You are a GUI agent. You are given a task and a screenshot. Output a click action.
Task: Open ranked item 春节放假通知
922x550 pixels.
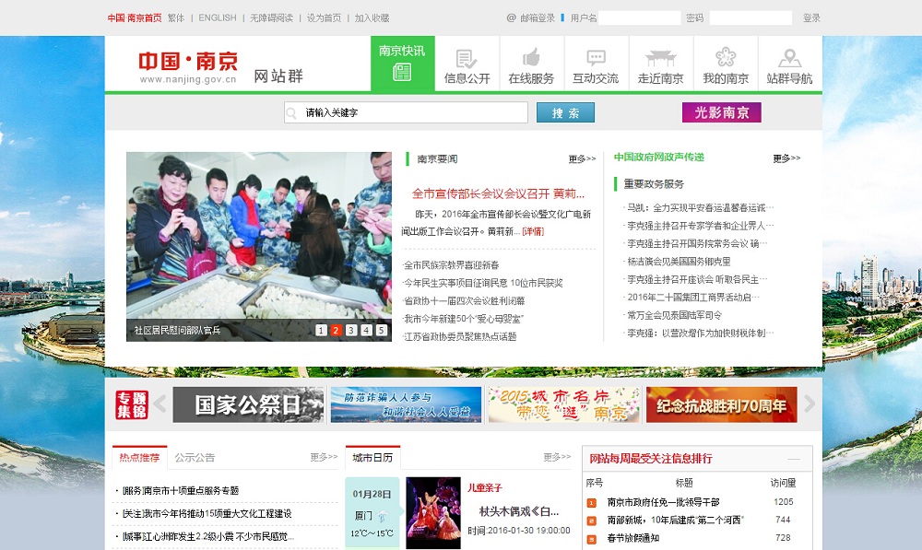click(632, 538)
